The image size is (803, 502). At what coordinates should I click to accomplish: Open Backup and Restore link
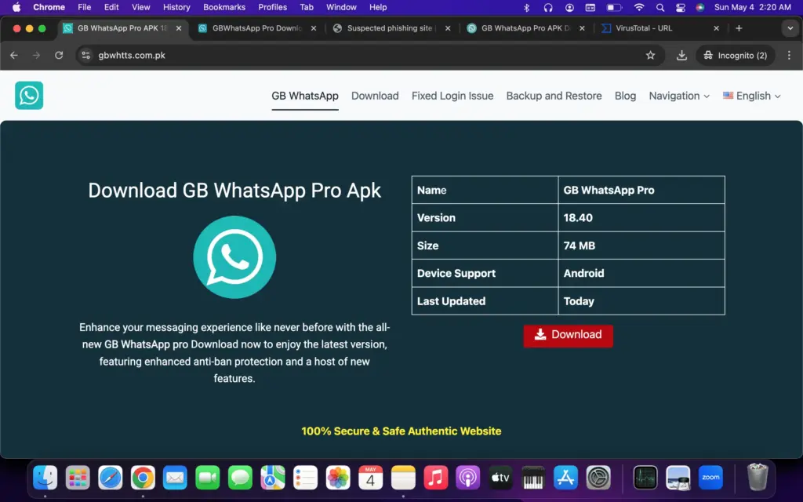tap(554, 96)
